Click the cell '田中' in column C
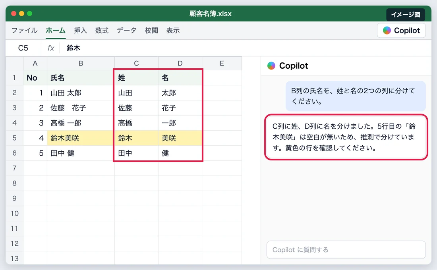This screenshot has width=437, height=270. tap(136, 153)
